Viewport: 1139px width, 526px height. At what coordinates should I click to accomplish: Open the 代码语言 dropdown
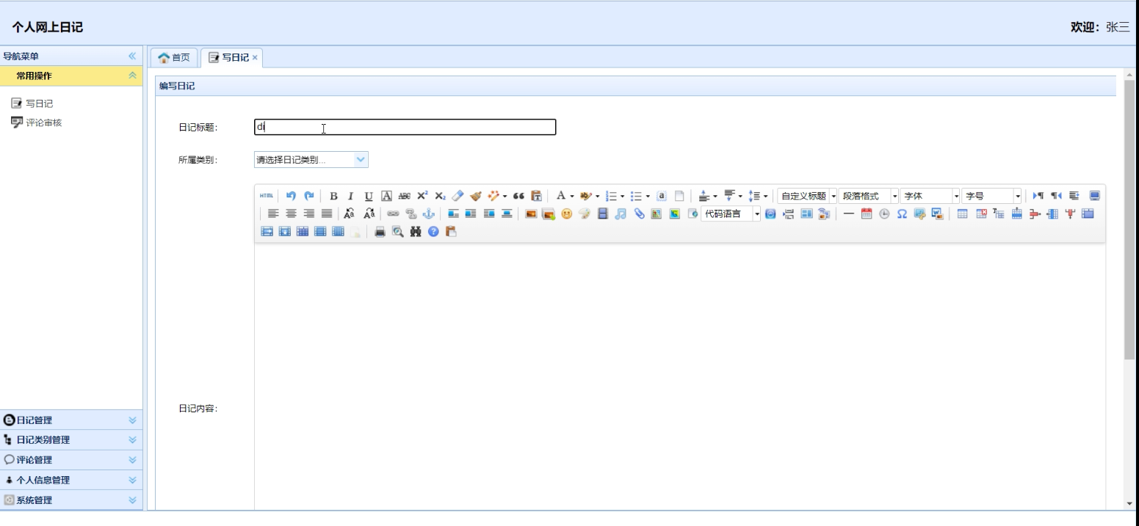pyautogui.click(x=731, y=214)
